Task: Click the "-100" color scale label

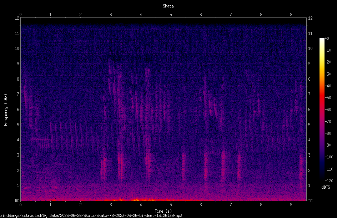Action: (x=329, y=157)
